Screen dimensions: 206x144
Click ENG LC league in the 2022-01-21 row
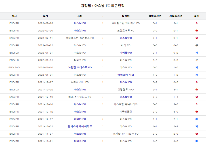tap(14, 53)
